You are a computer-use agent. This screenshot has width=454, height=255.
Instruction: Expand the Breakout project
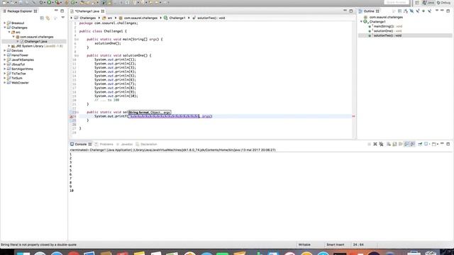point(5,23)
